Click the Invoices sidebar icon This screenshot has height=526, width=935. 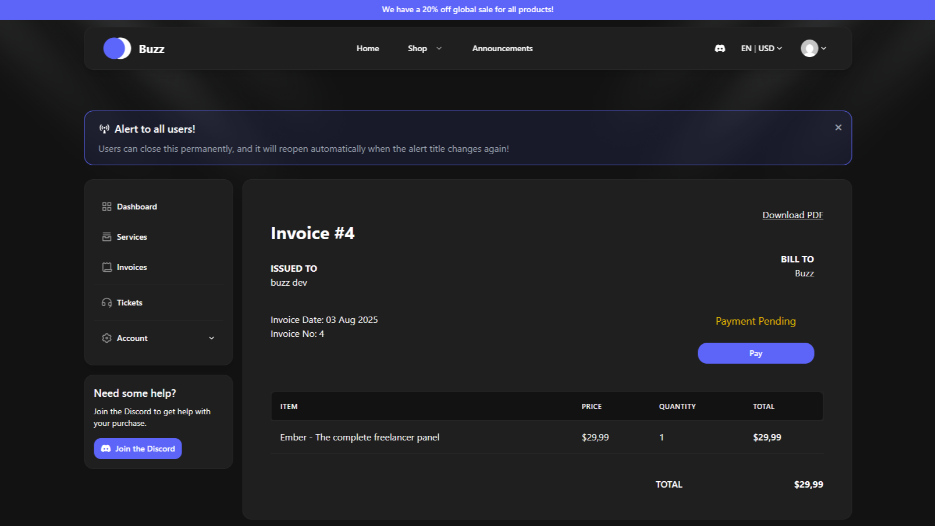pyautogui.click(x=106, y=267)
